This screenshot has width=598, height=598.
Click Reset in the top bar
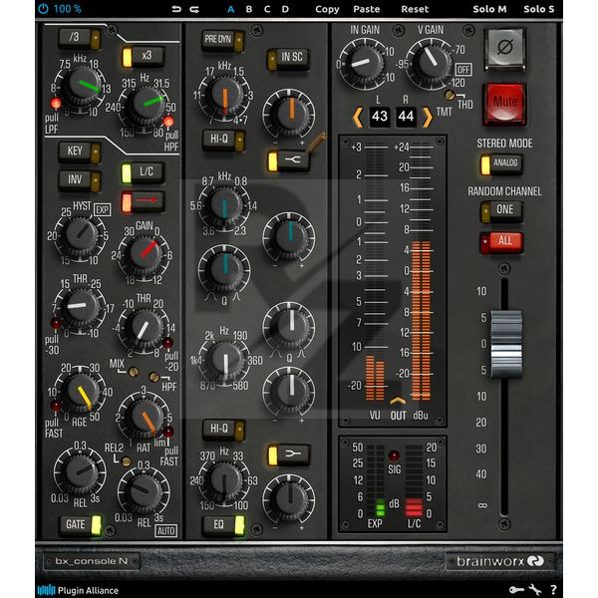click(415, 9)
